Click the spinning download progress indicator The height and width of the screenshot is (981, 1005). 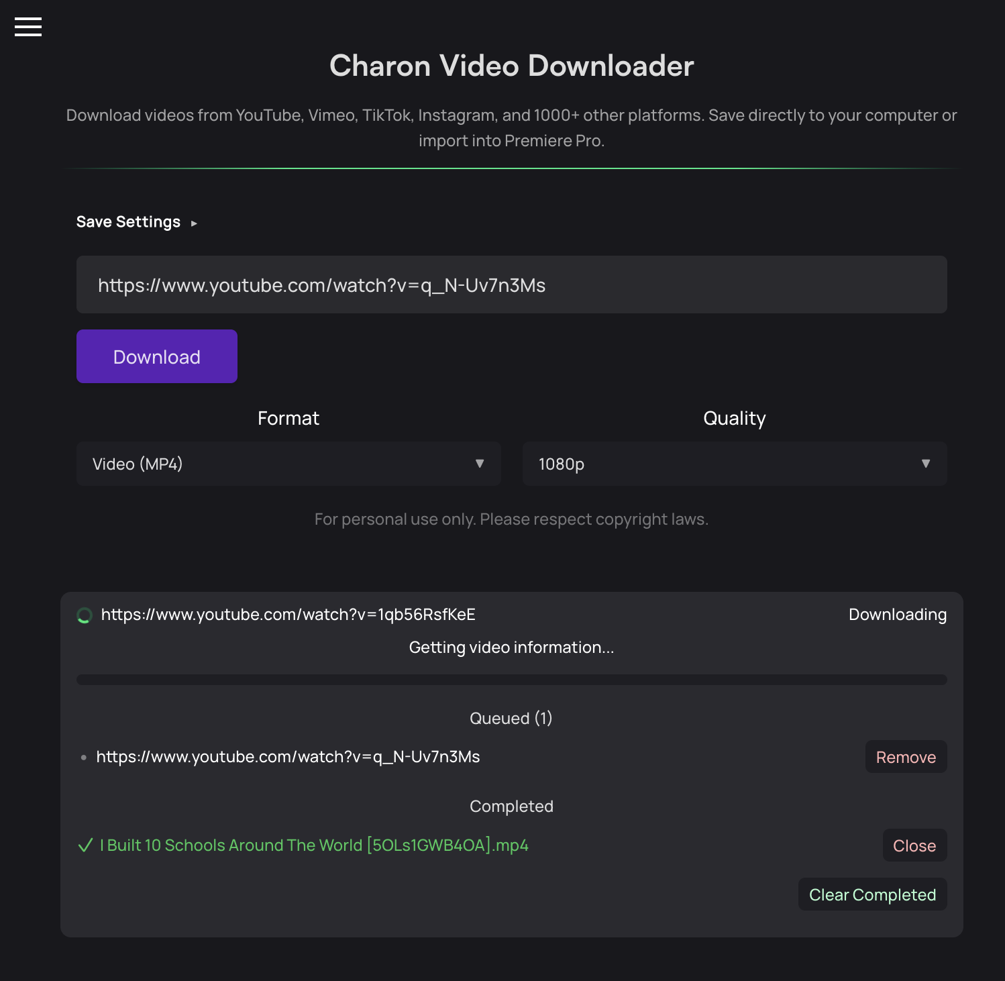tap(85, 615)
